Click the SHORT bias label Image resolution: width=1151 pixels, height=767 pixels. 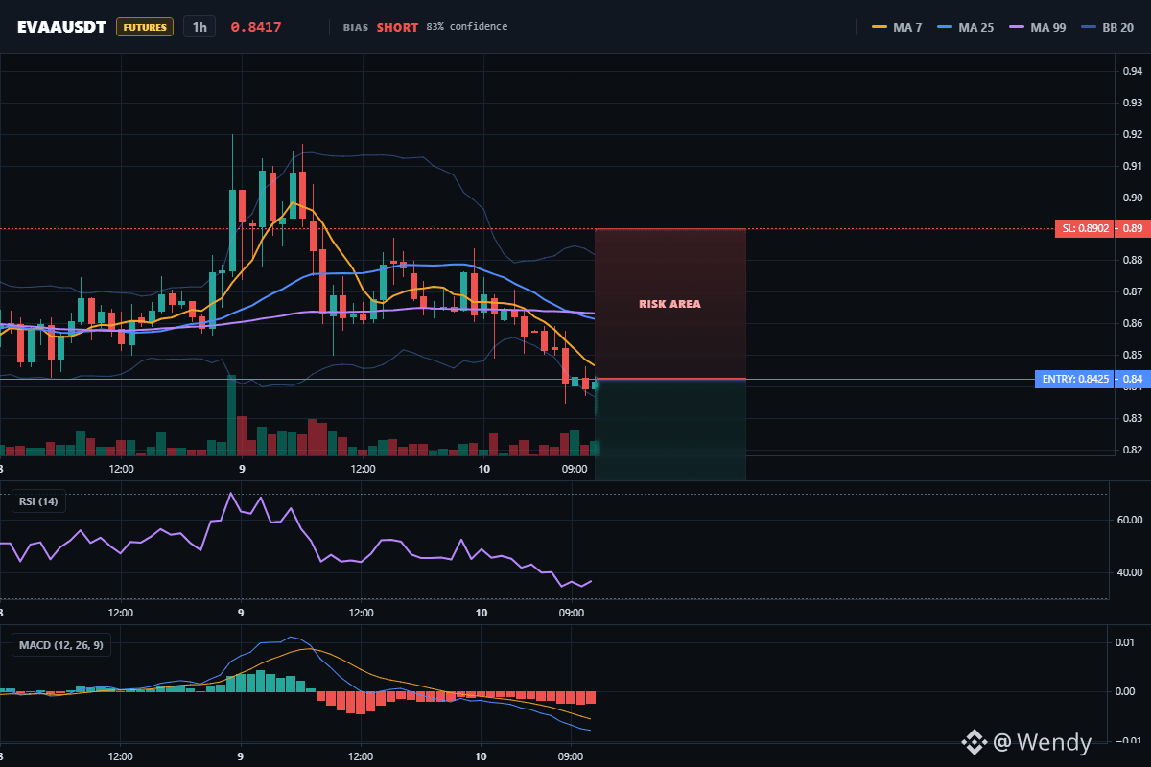click(x=397, y=27)
